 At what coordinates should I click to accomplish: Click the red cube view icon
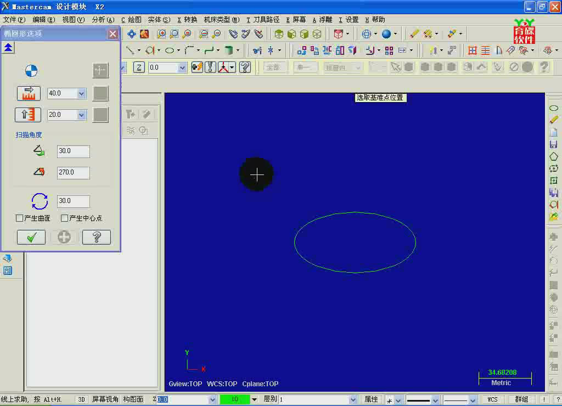pos(338,34)
